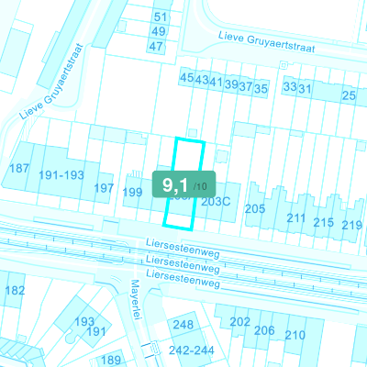The height and width of the screenshot is (367, 367).
Task: Click the 9,1/10 score badge
Action: coord(184,184)
